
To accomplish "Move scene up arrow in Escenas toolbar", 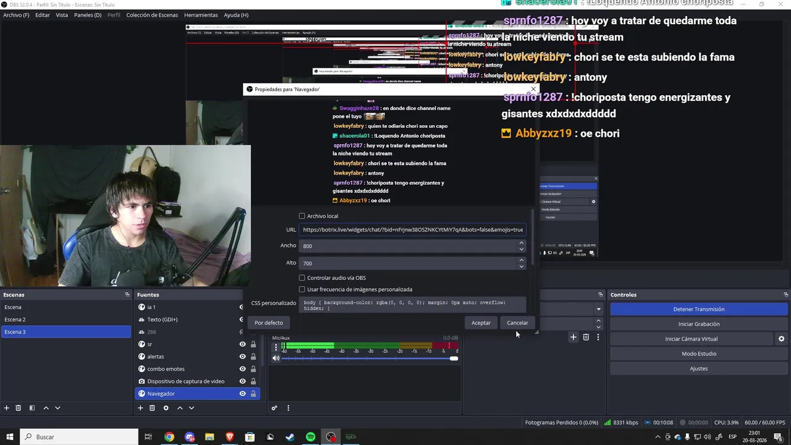I will tap(46, 408).
